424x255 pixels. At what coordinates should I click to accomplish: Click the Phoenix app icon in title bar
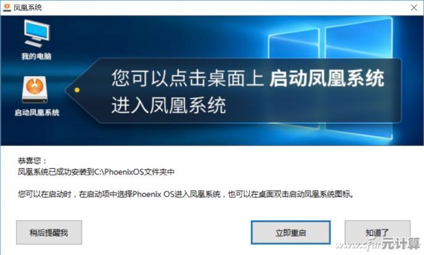[x=7, y=7]
